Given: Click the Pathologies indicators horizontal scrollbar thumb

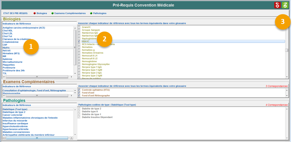Looking at the screenshot, I should pos(37,138).
